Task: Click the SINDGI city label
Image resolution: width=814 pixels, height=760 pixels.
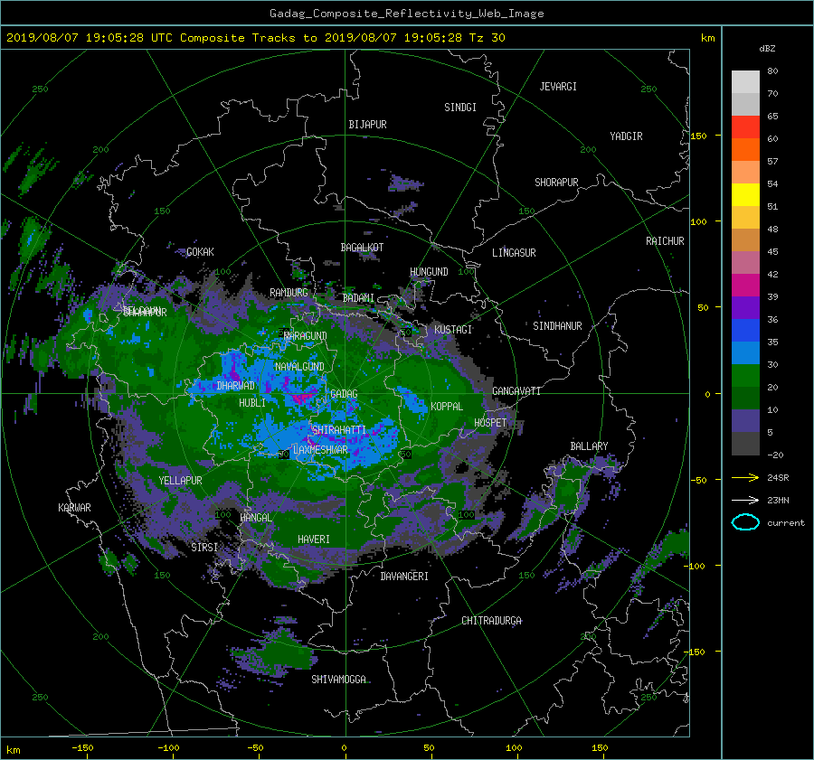Action: tap(460, 108)
